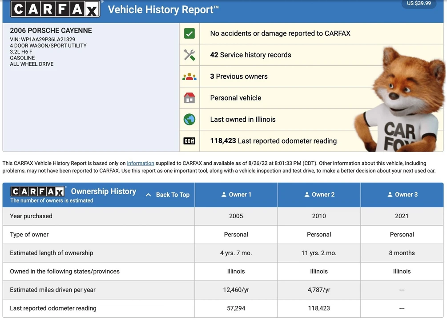
Task: Click '3 Previous owners' row
Action: (311, 76)
